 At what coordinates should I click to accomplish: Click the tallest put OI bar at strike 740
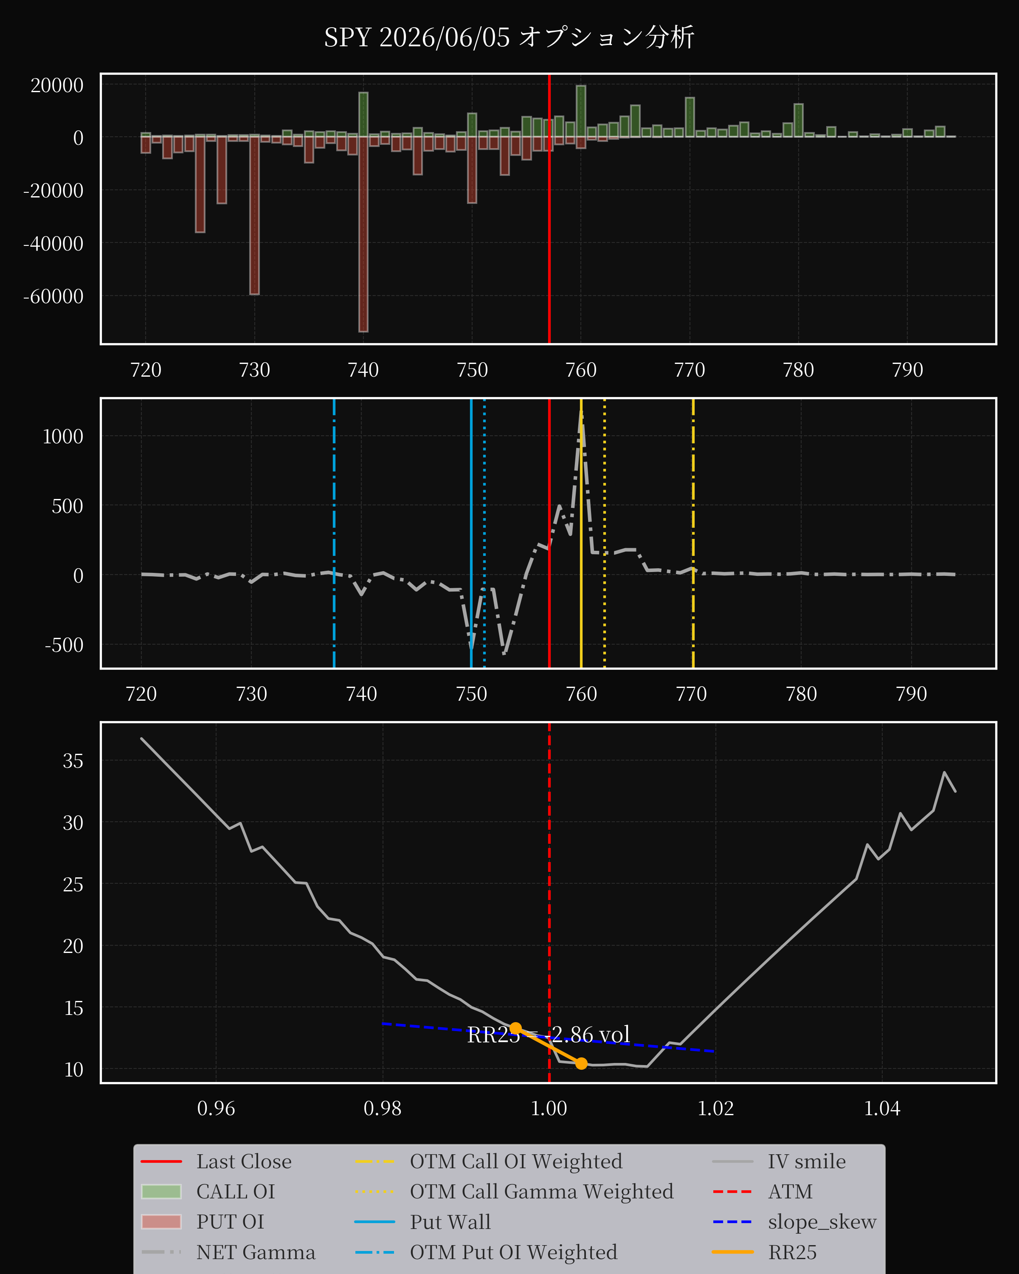[363, 234]
